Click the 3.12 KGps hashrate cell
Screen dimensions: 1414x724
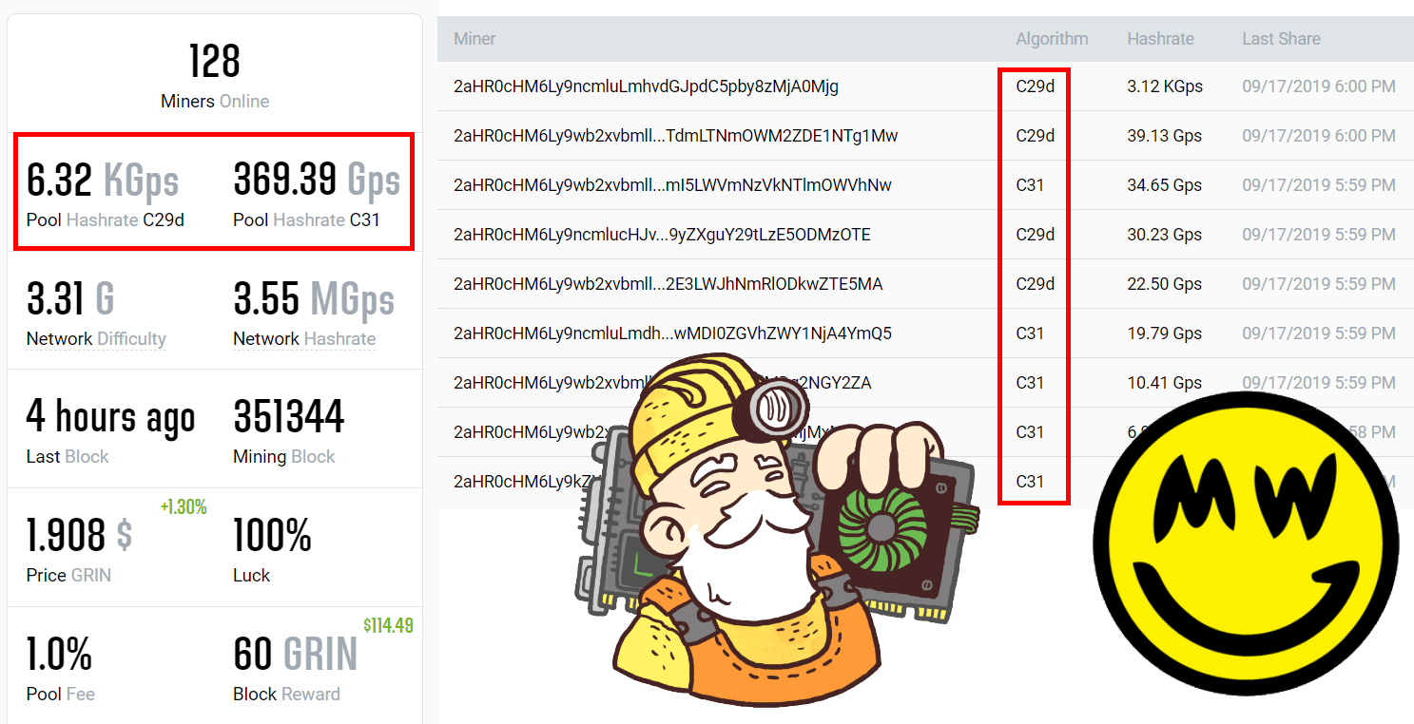1165,86
